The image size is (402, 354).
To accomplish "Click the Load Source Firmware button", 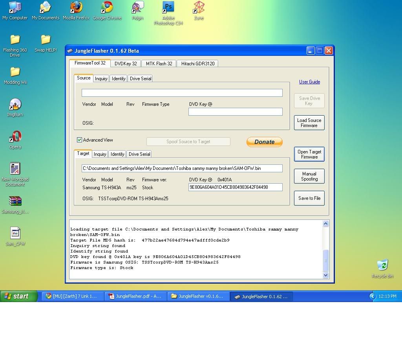I will 309,123.
